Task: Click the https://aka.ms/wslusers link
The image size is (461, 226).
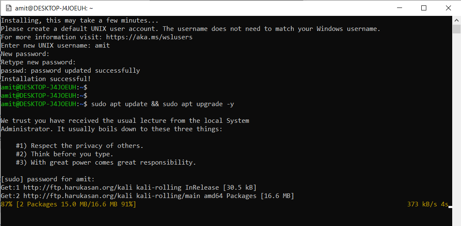Action: [x=149, y=37]
